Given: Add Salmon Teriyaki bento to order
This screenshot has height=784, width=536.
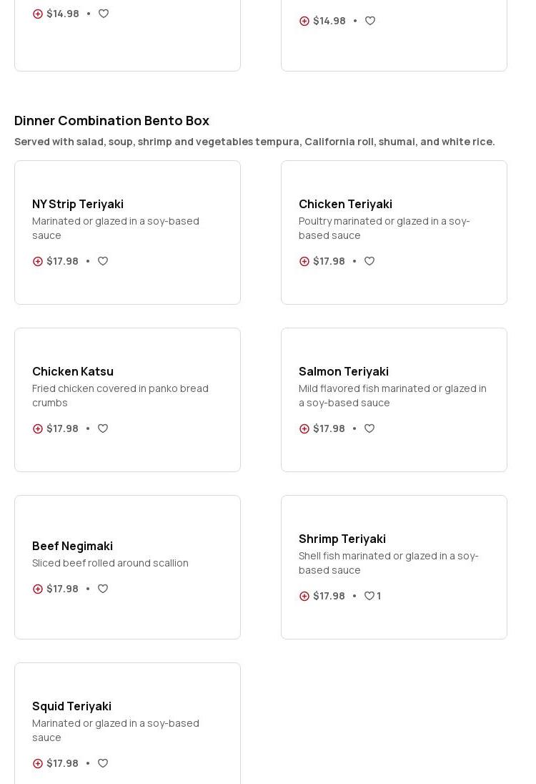Looking at the screenshot, I should 304,429.
